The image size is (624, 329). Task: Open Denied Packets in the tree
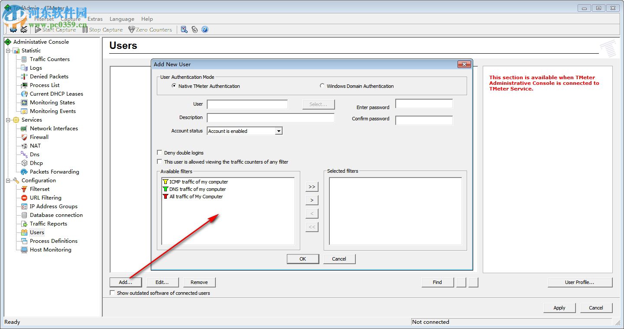[49, 76]
